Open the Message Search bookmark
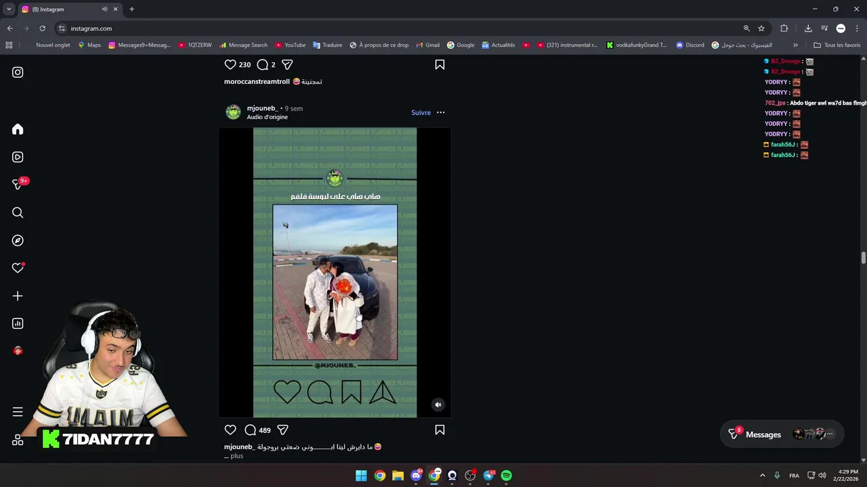The image size is (867, 487). [243, 45]
